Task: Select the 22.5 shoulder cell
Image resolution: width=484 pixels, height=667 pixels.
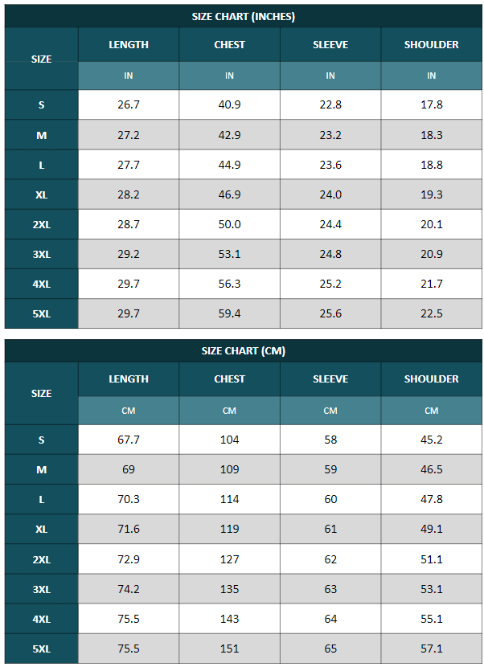Action: click(x=432, y=313)
